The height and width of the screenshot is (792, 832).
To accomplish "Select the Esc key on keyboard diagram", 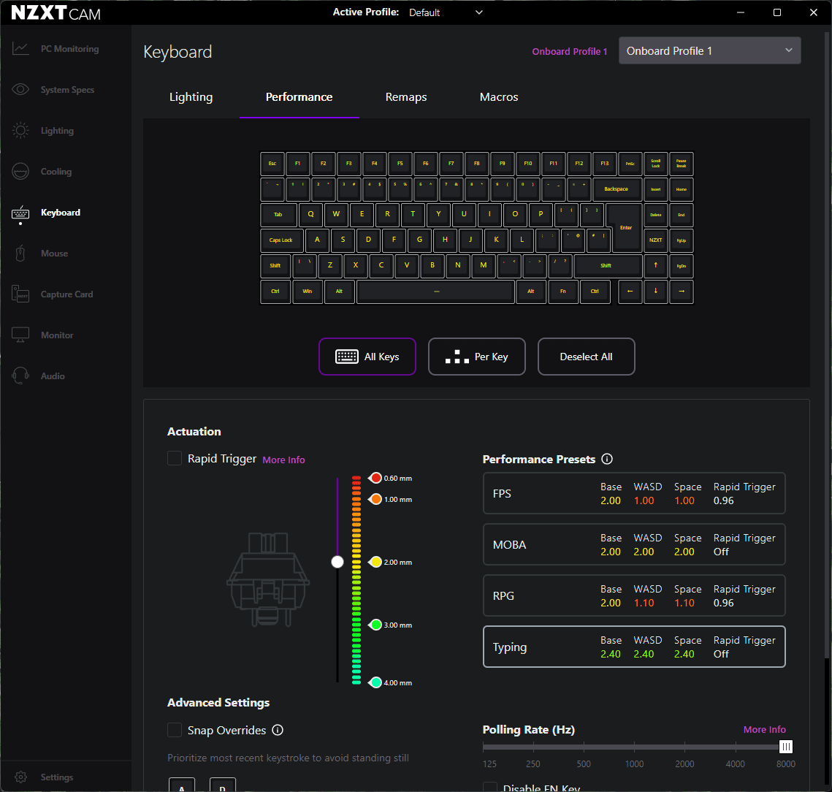I will (x=272, y=164).
